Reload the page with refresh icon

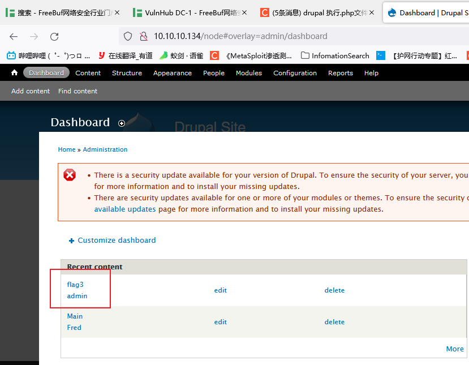[54, 36]
